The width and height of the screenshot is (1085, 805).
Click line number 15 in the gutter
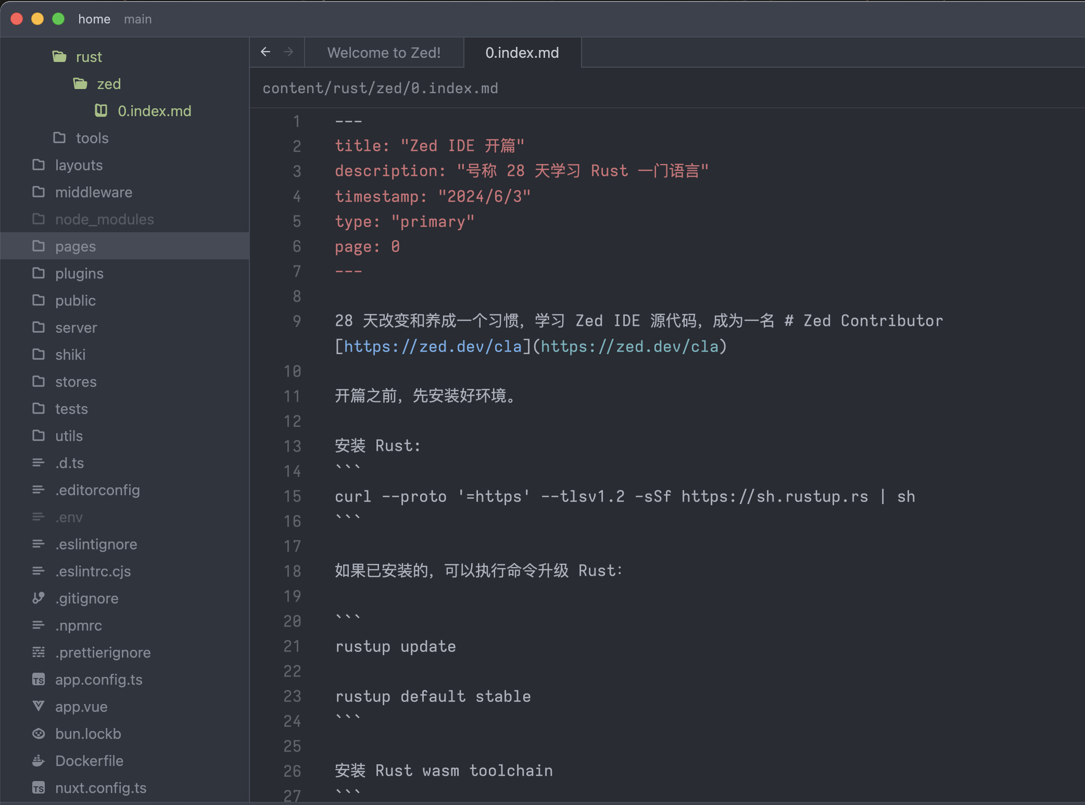293,496
